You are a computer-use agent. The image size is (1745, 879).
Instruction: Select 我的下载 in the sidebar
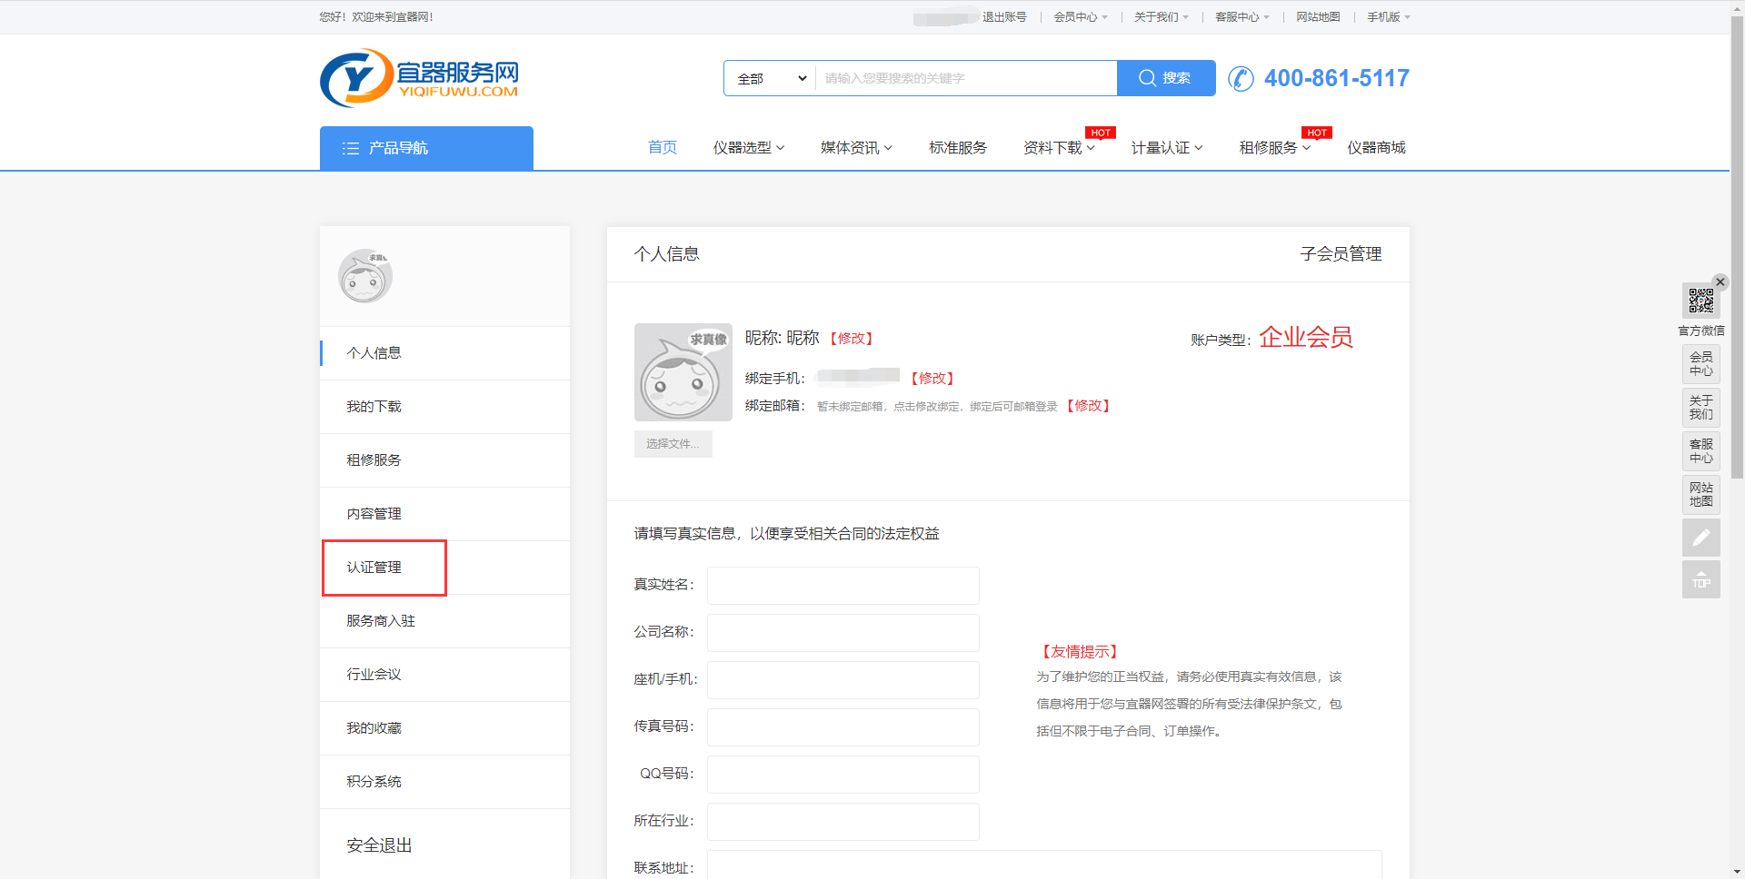pyautogui.click(x=445, y=407)
